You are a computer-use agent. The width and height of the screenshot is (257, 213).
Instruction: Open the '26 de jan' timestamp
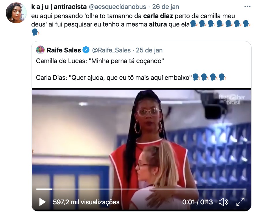point(166,7)
